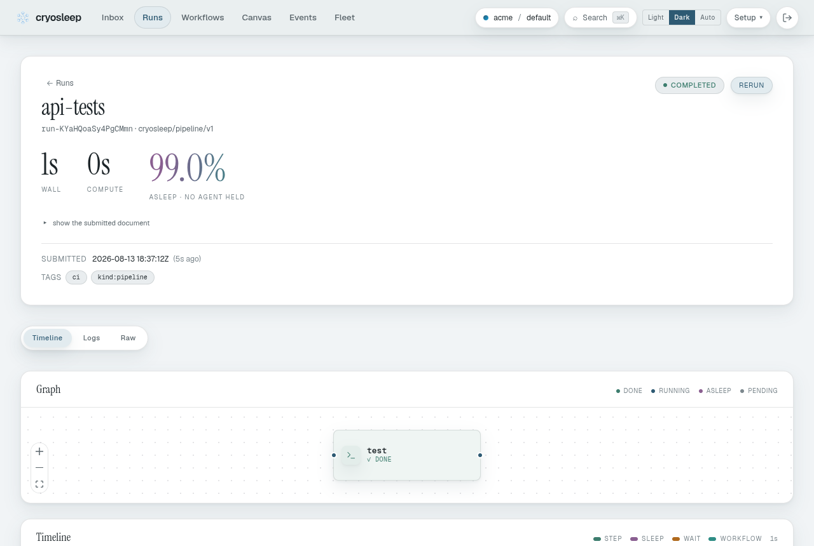814x546 pixels.
Task: Switch theme to Light
Action: [656, 18]
